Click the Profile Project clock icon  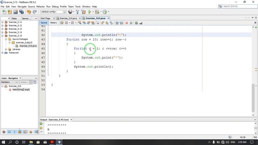coord(105,12)
